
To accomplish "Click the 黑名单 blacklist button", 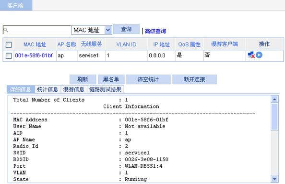I will [x=111, y=79].
